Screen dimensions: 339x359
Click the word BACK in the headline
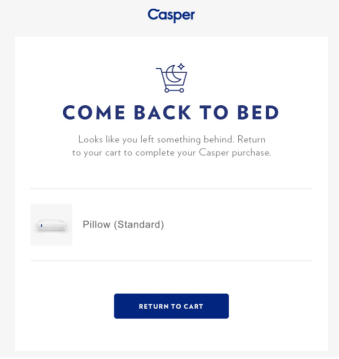162,112
